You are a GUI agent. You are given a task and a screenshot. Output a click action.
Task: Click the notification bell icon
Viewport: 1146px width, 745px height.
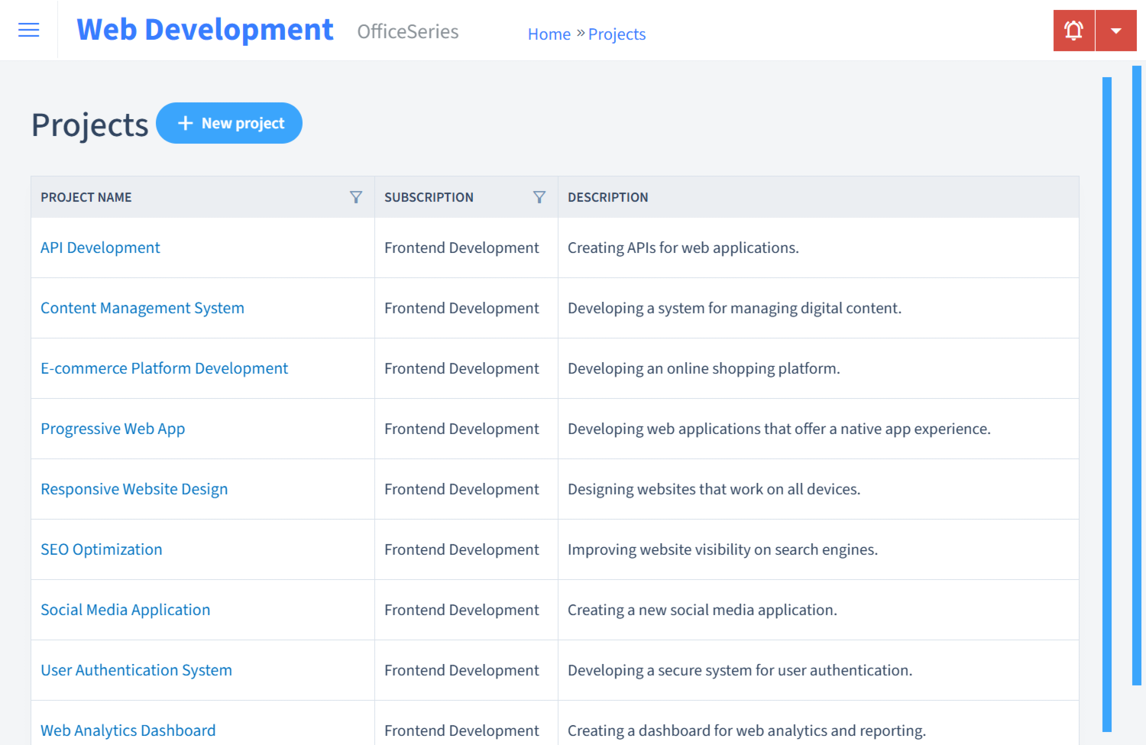click(x=1073, y=30)
